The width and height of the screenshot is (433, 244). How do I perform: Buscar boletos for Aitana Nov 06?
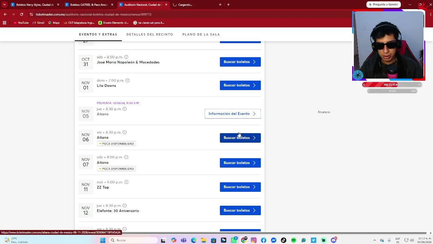[240, 138]
